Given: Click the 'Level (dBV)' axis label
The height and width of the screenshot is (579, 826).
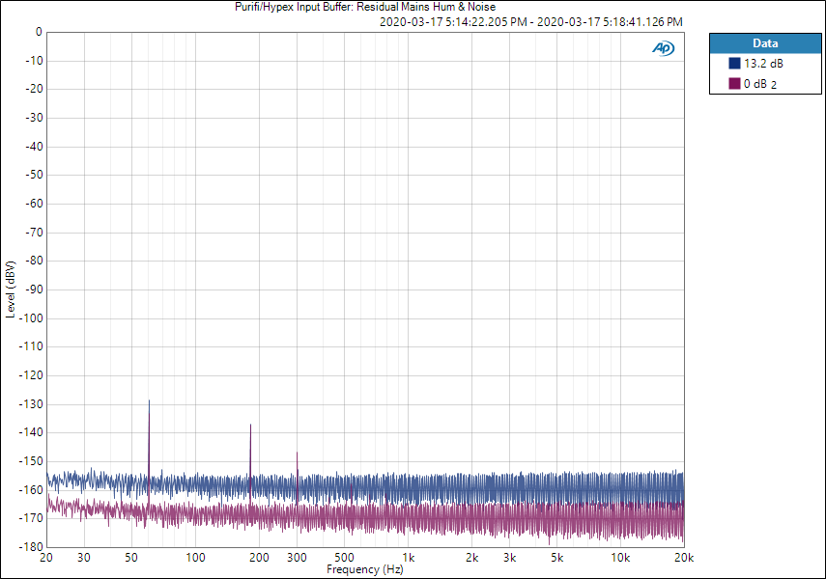Looking at the screenshot, I should tap(10, 289).
